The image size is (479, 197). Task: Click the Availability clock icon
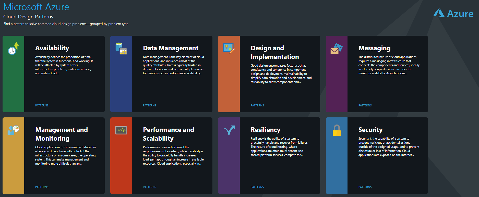[x=13, y=48]
